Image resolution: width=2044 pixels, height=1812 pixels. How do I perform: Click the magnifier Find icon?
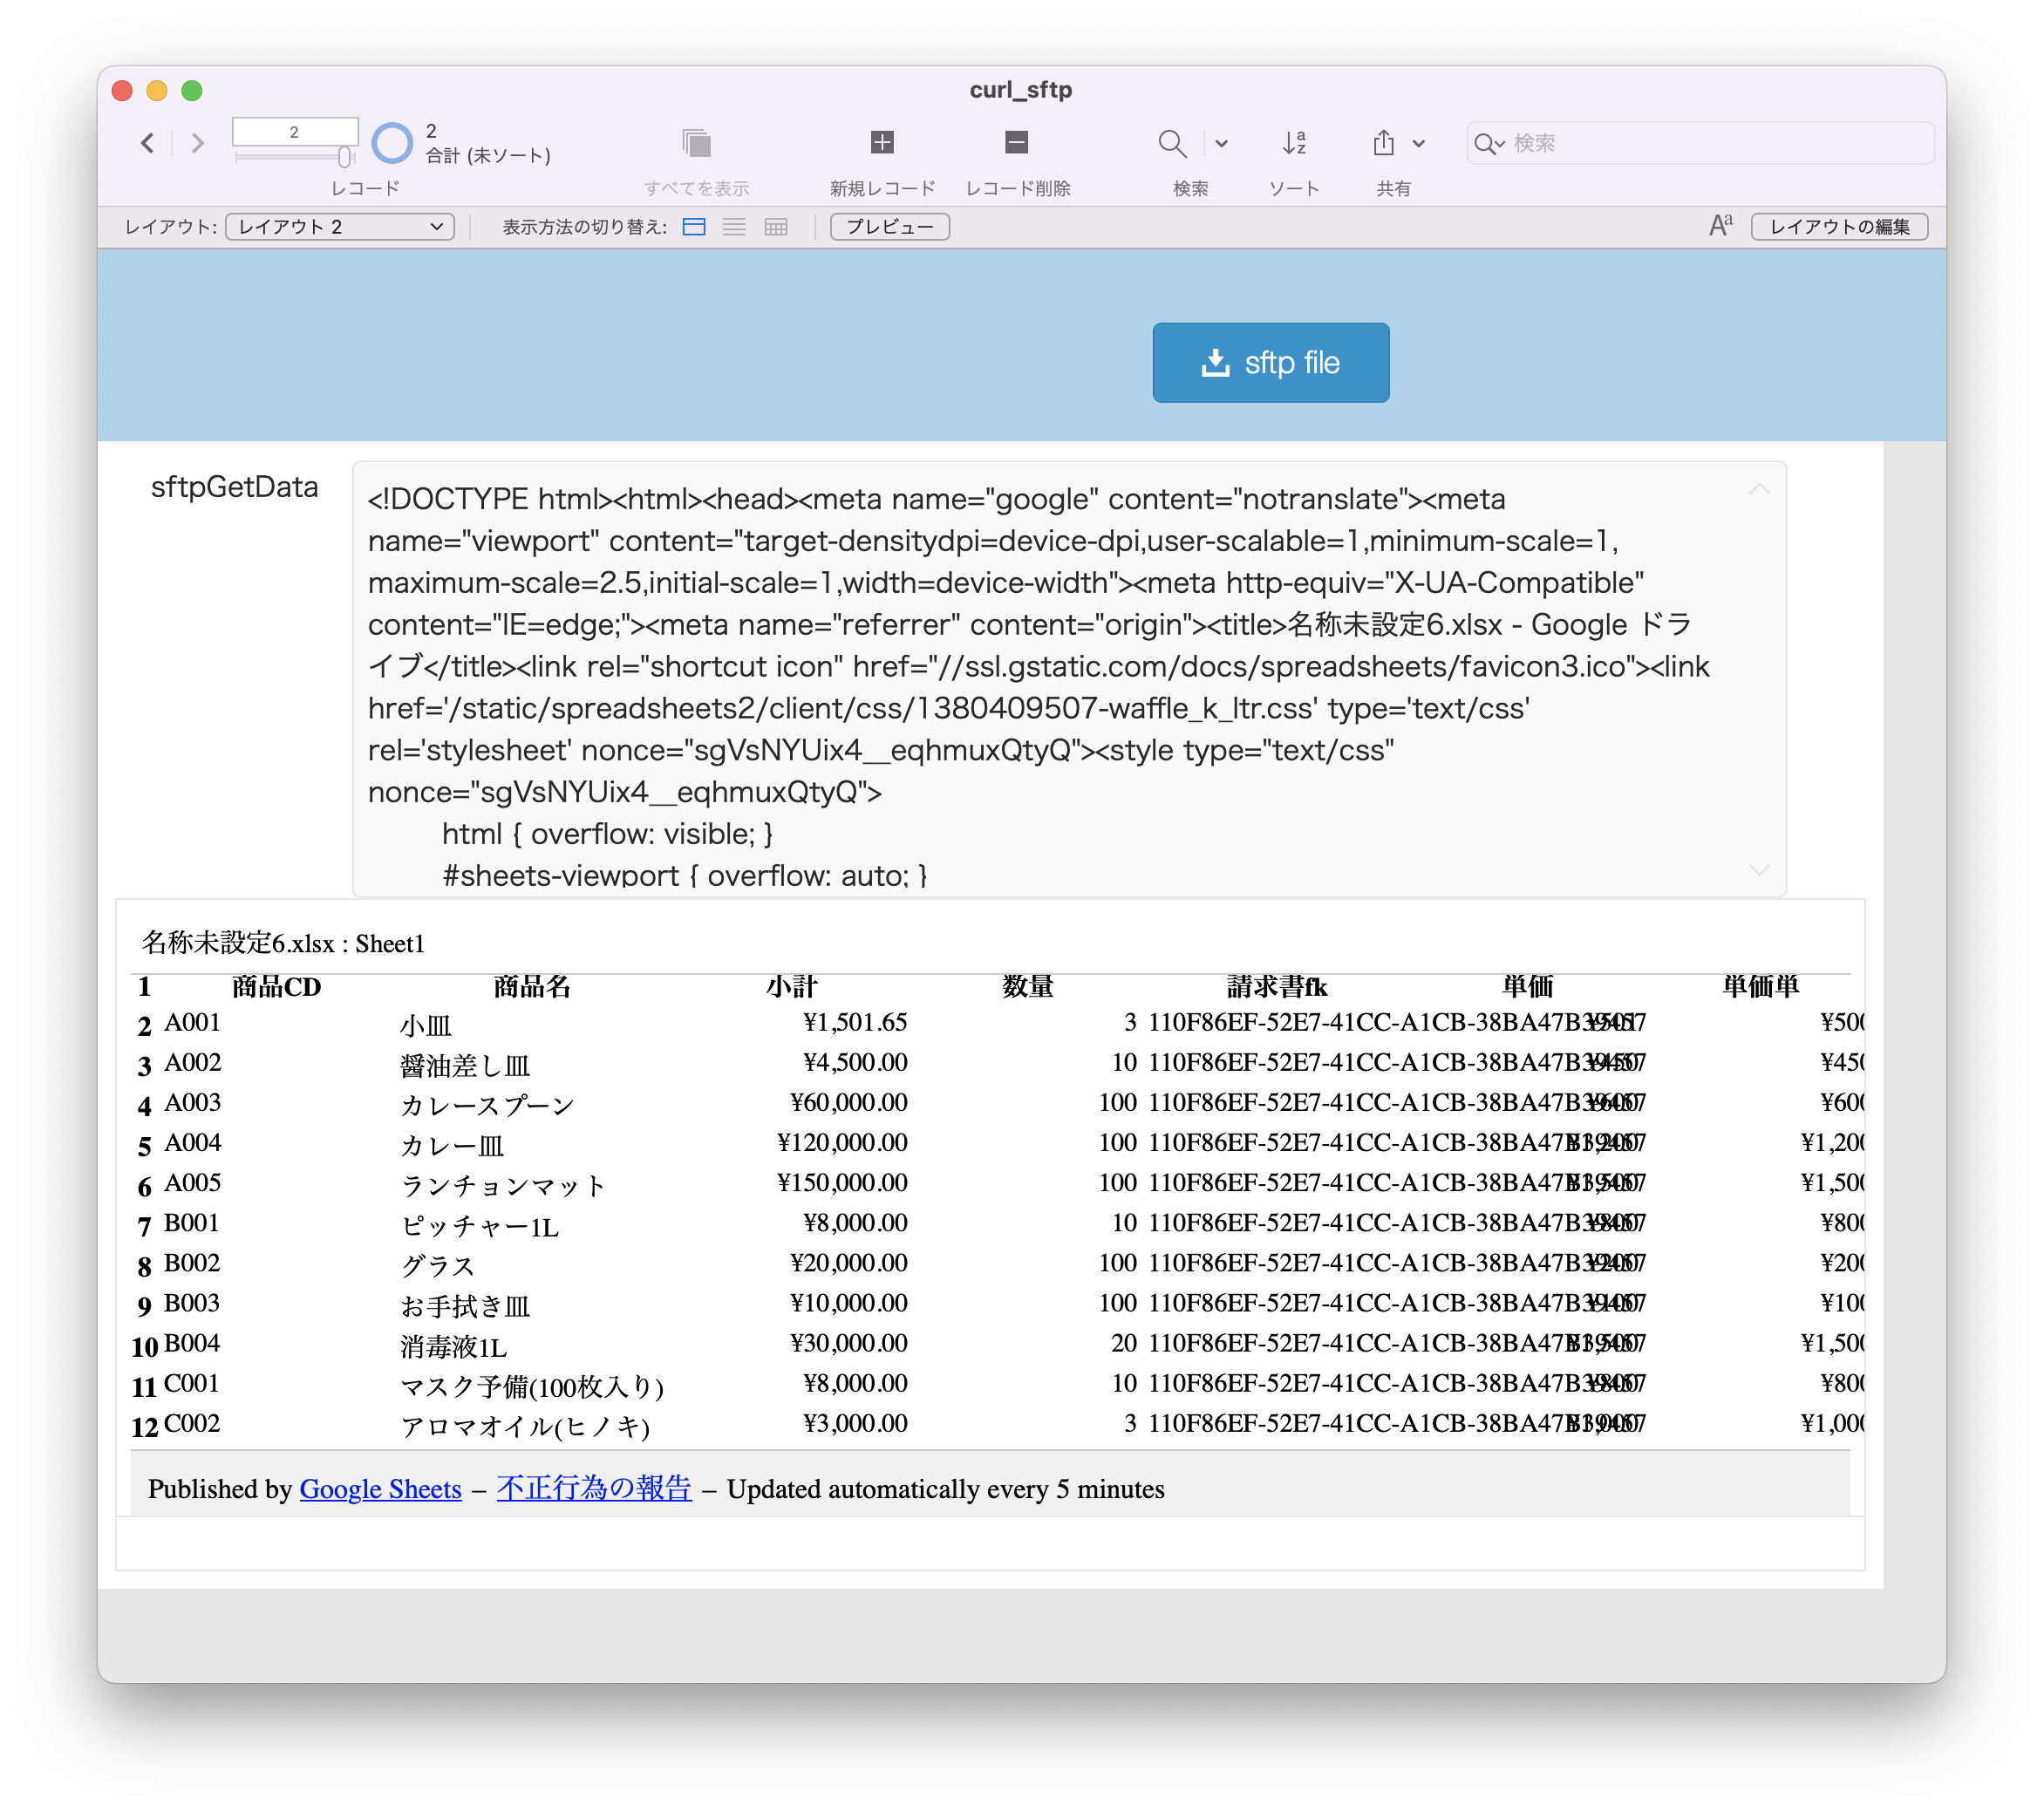tap(1171, 143)
